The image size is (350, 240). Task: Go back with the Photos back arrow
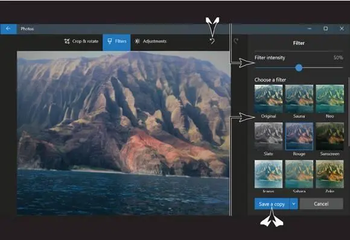tap(8, 29)
